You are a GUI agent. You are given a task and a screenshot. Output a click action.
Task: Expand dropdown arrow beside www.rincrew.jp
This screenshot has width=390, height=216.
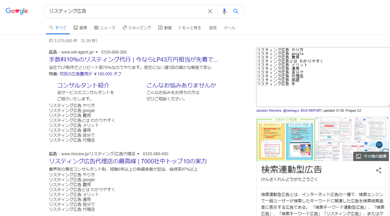[138, 154]
